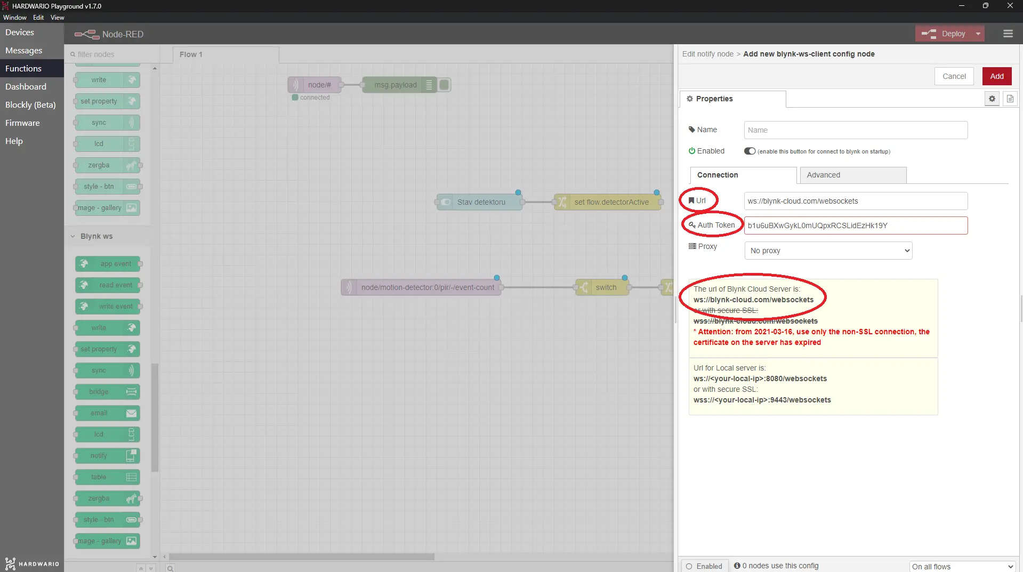Click '0 nodes use this config' text
This screenshot has height=572, width=1023.
click(780, 566)
